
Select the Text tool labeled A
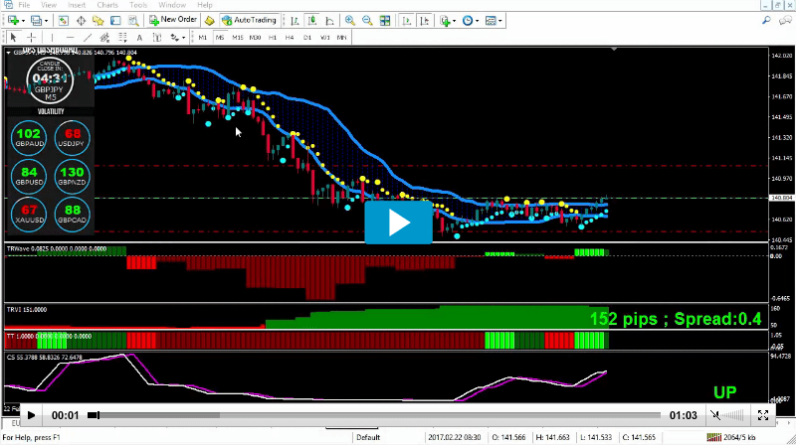pos(139,38)
